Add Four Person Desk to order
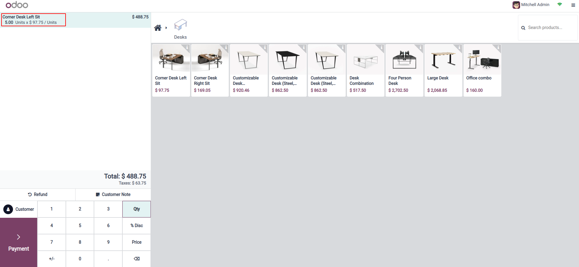This screenshot has width=579, height=267. [x=404, y=70]
